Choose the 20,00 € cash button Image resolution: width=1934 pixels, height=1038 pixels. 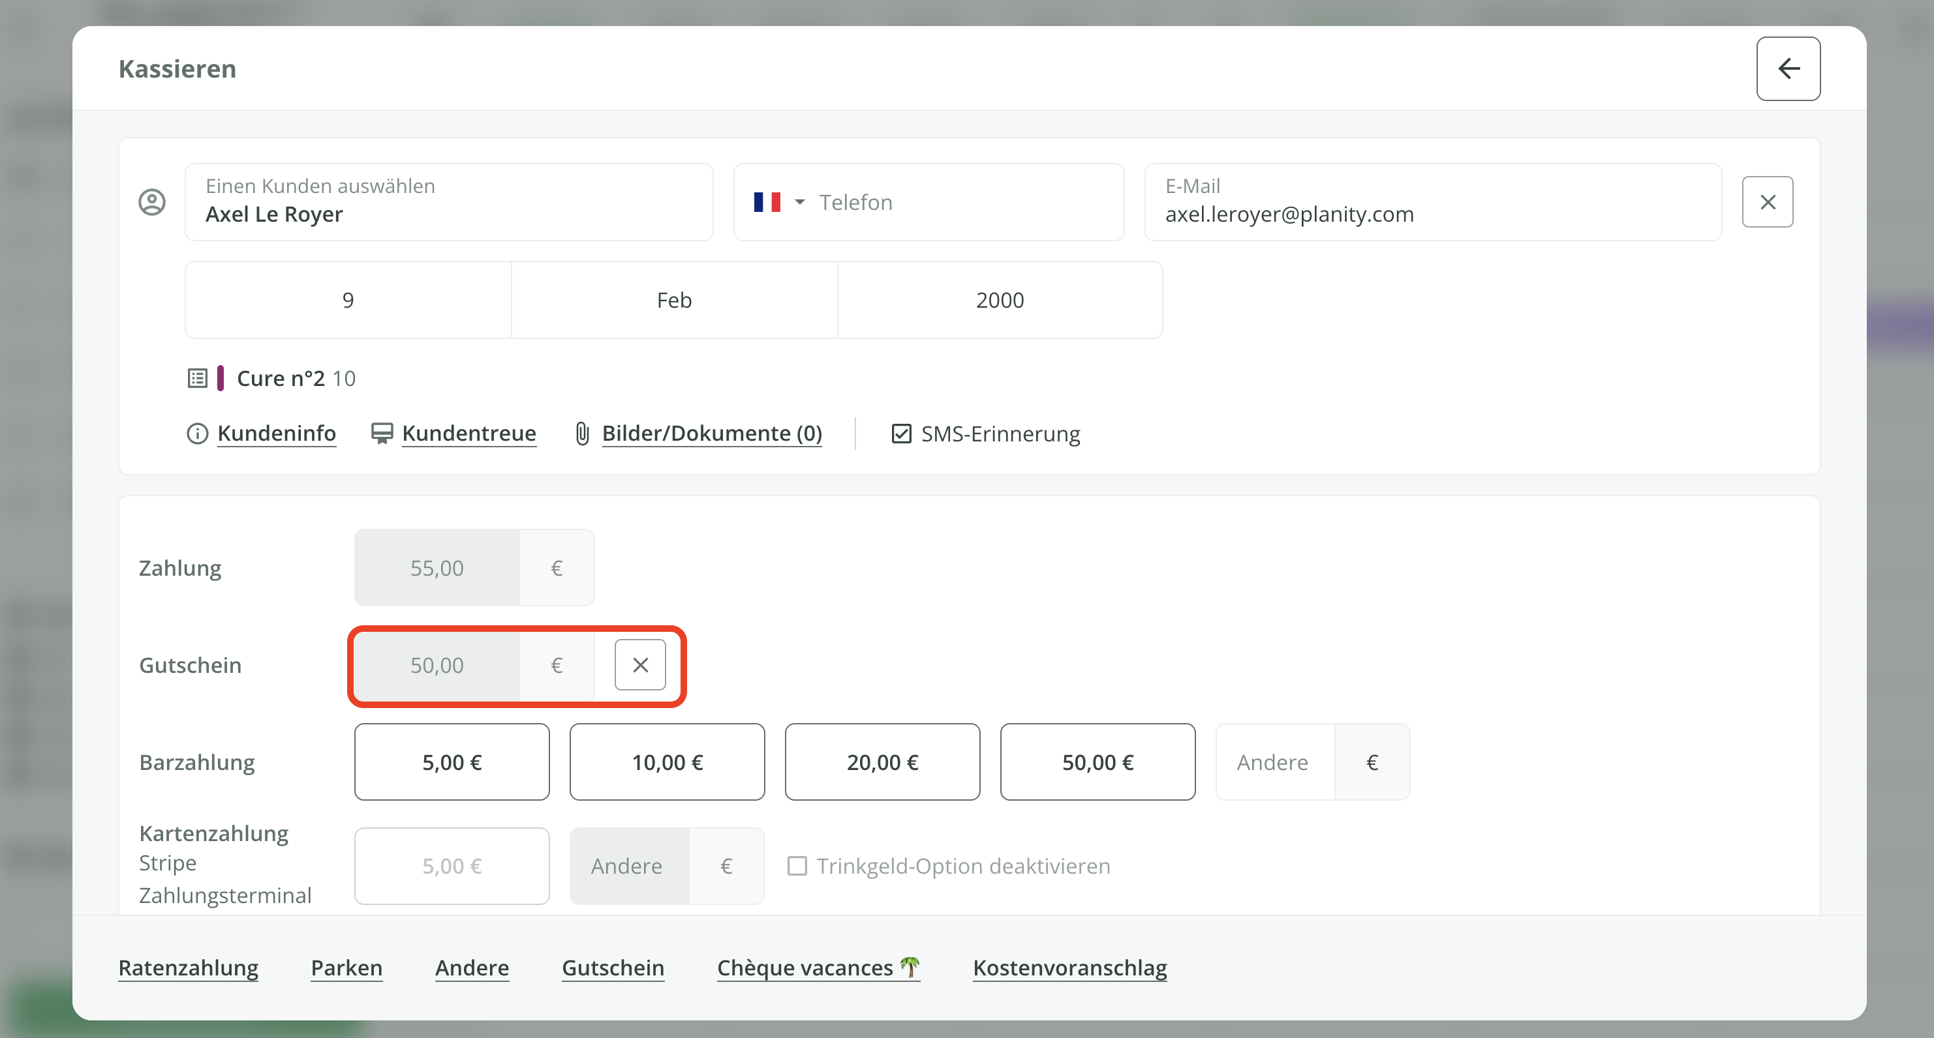[x=882, y=762]
